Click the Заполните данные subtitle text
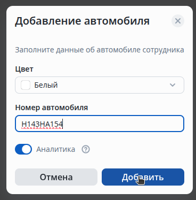196x200 pixels. click(100, 50)
